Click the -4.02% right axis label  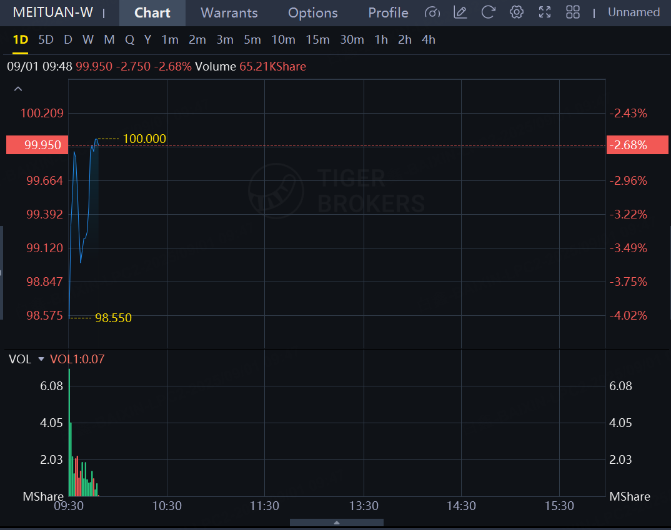pos(628,315)
